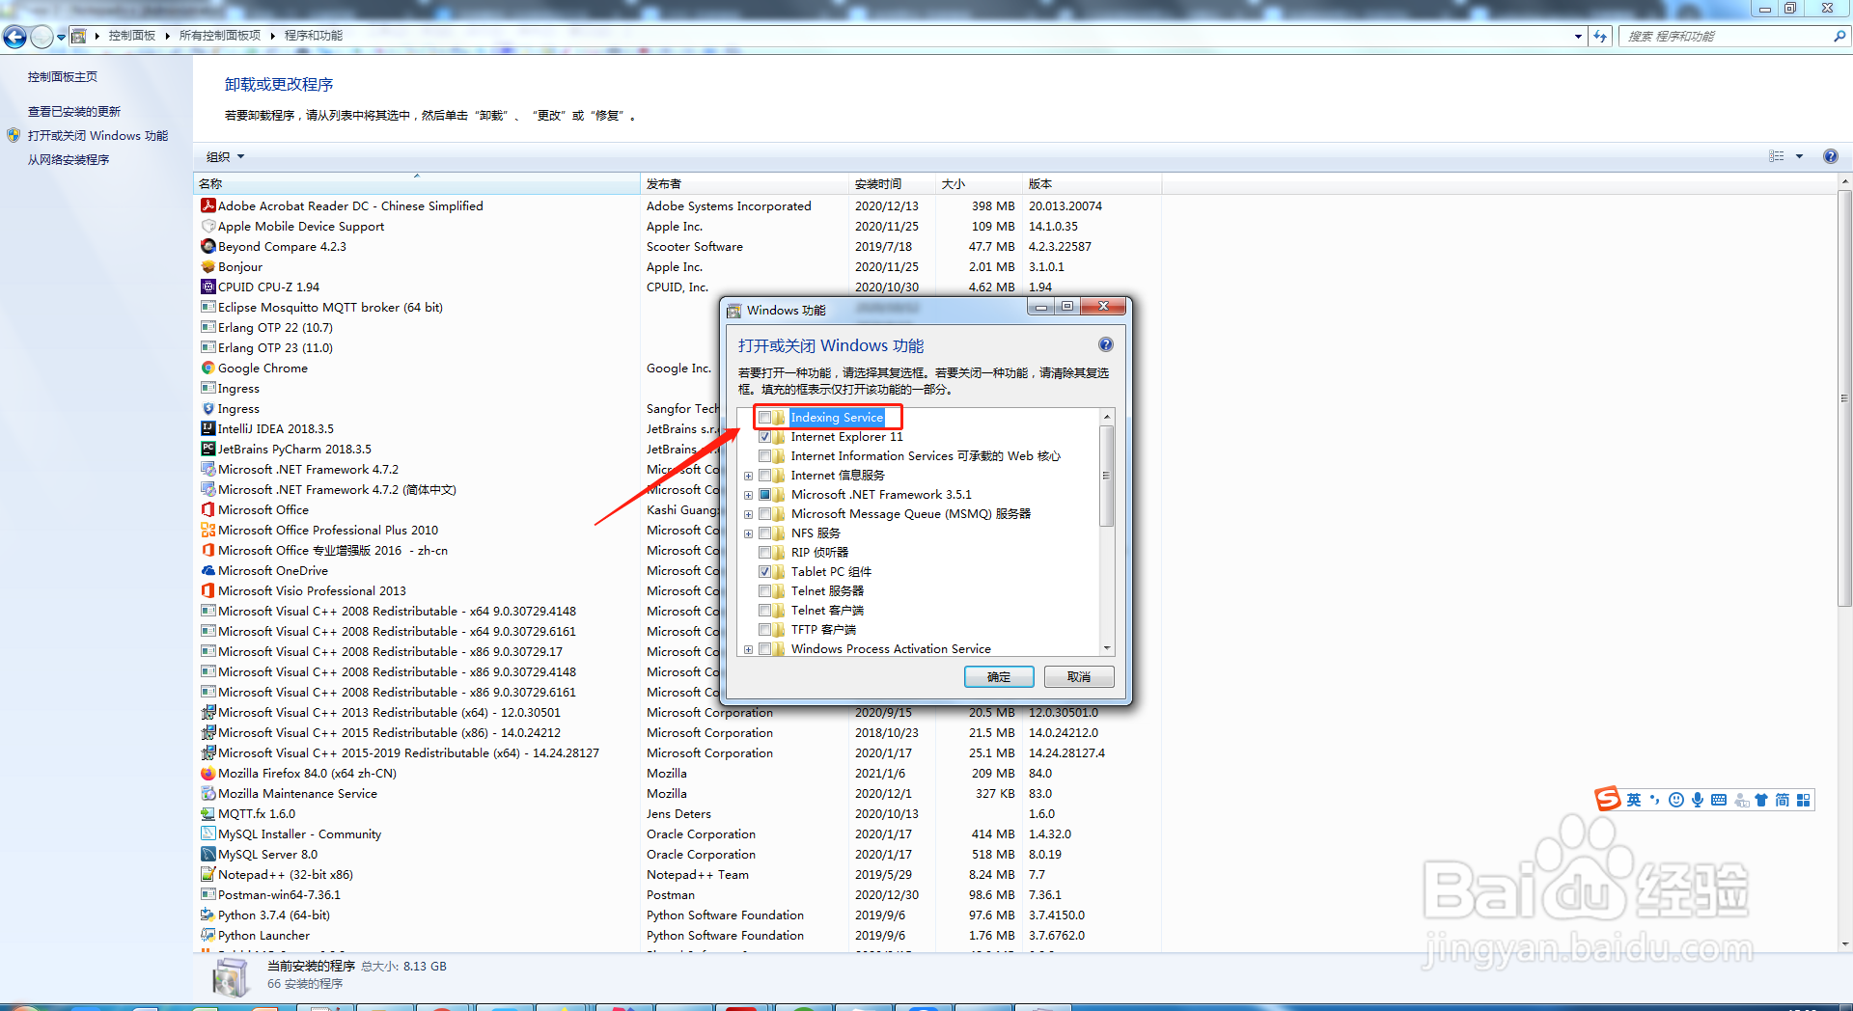
Task: Expand the Microsoft Message Queue (MSMQ) node
Action: click(x=748, y=514)
